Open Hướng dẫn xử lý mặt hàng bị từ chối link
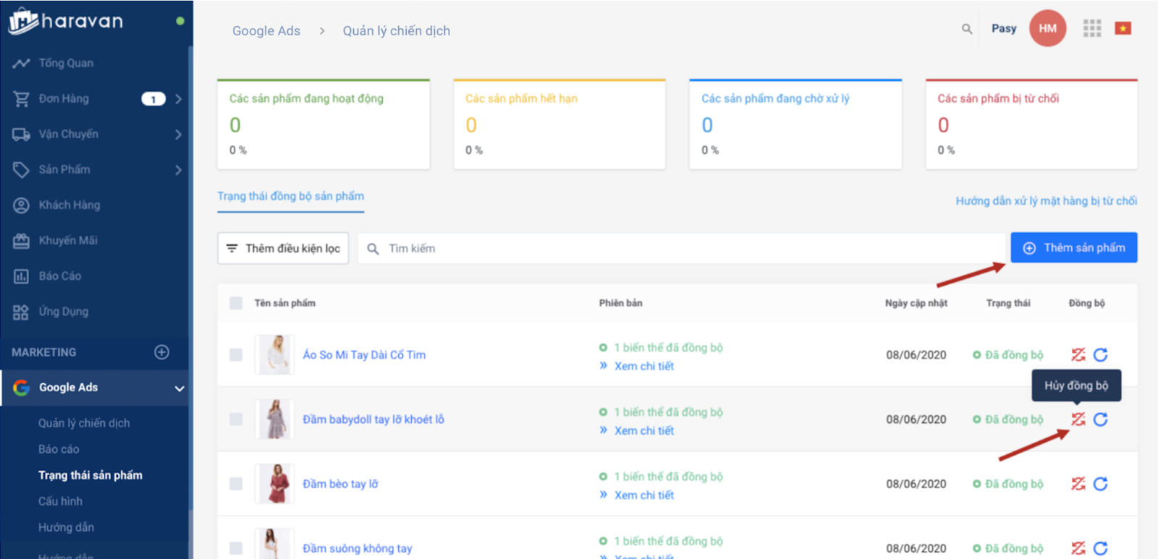The height and width of the screenshot is (559, 1158). point(1046,201)
